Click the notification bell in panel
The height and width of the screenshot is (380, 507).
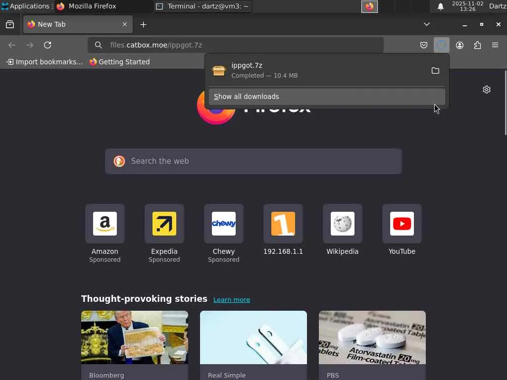point(440,6)
